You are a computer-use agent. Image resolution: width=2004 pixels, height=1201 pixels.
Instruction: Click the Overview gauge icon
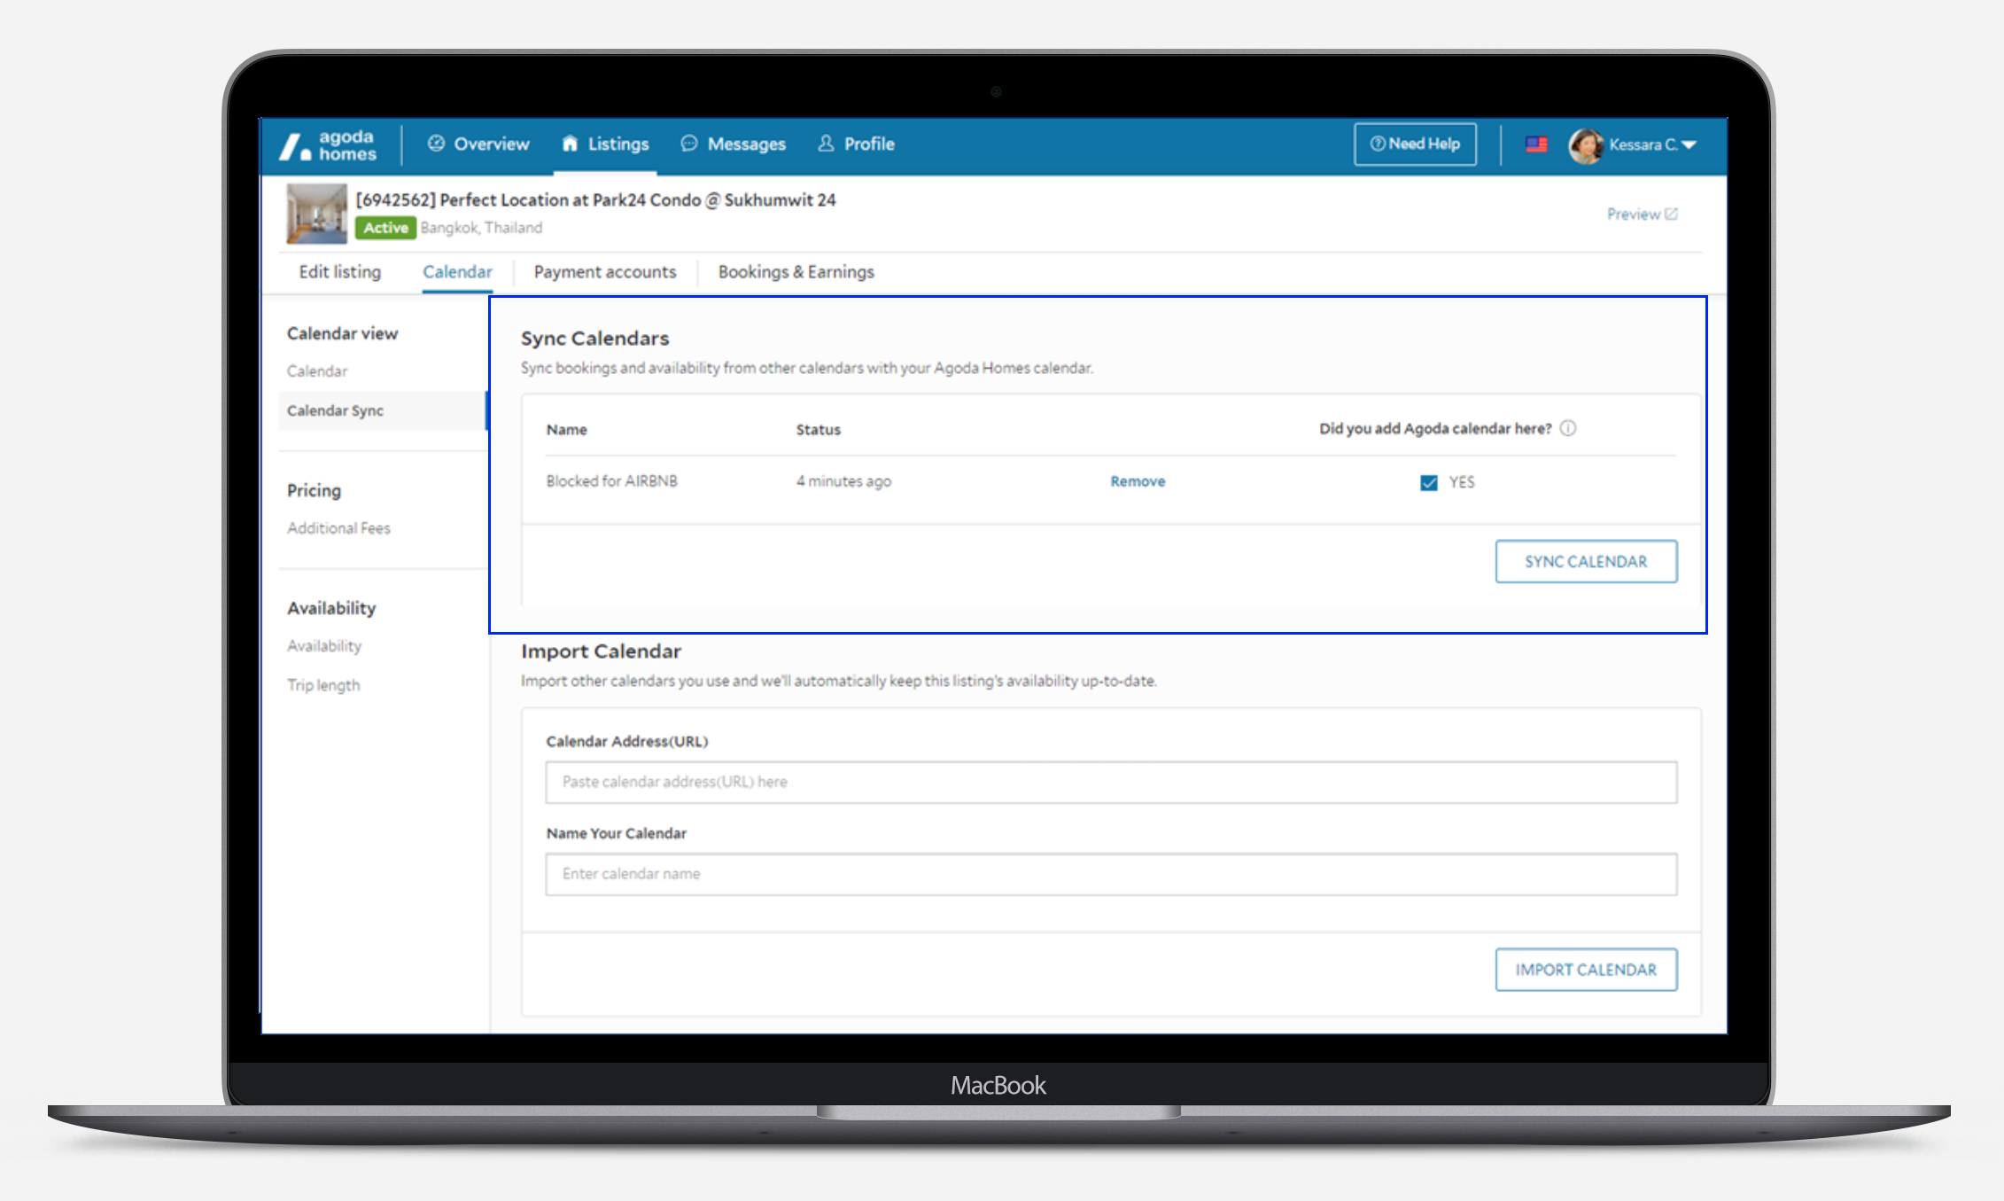(436, 144)
